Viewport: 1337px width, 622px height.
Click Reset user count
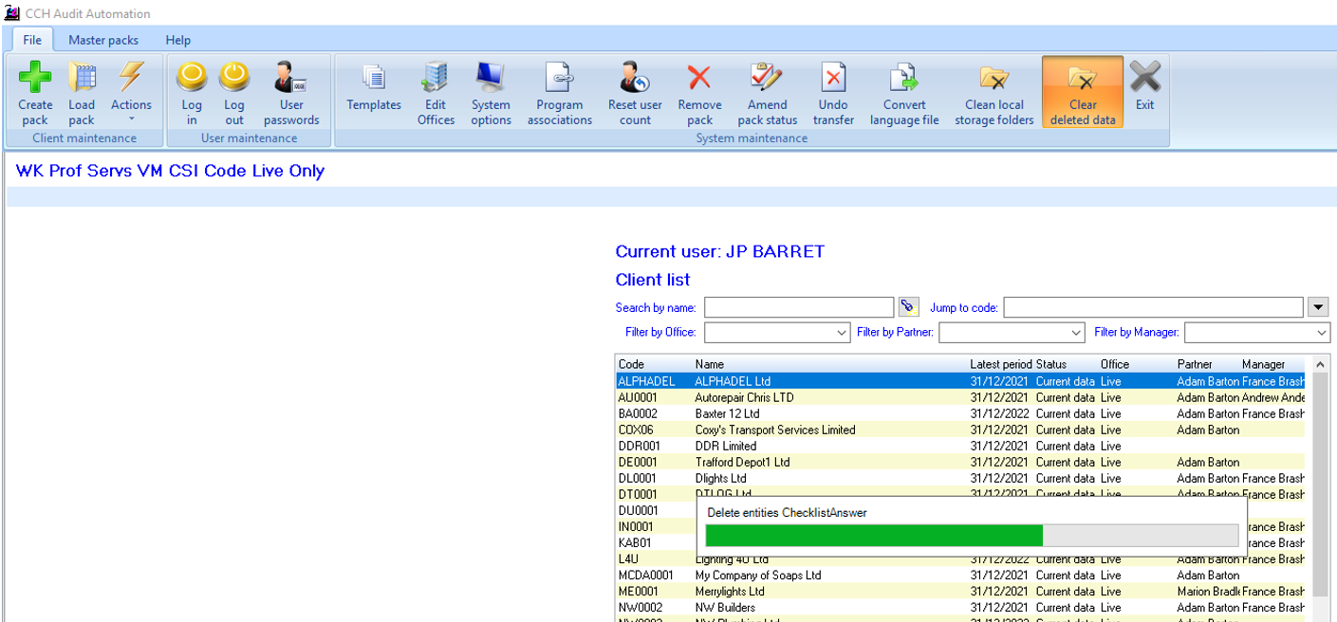click(635, 92)
